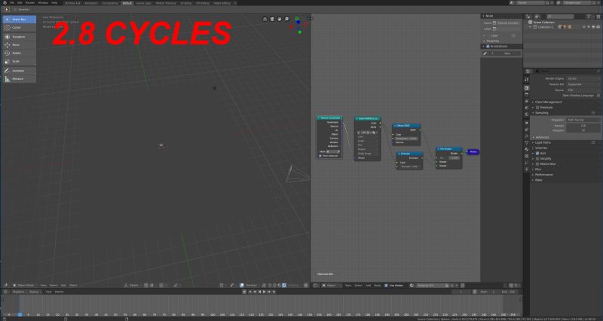Open the Playback menu in timeline header

pyautogui.click(x=20, y=292)
